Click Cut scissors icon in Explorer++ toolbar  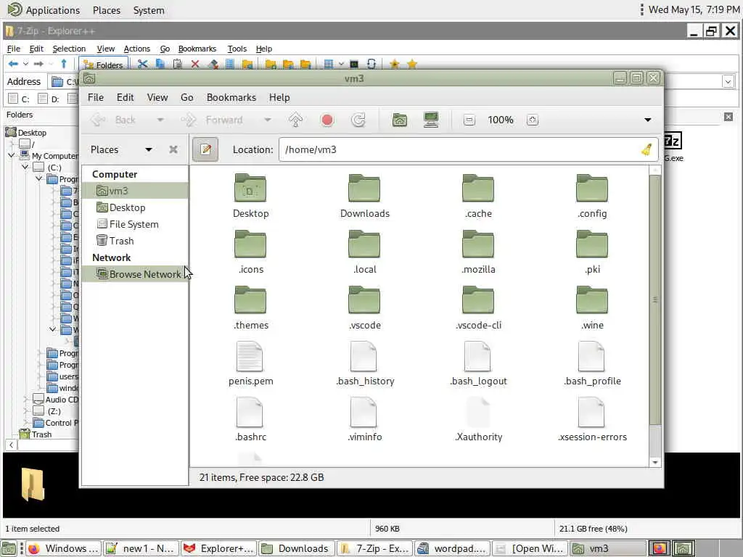click(x=142, y=64)
